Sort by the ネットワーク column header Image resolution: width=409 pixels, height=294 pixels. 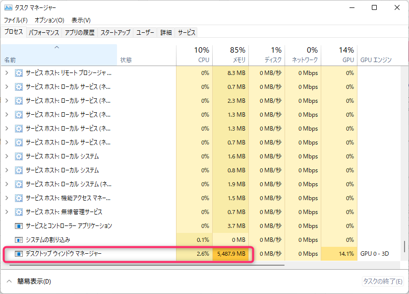tap(303, 55)
